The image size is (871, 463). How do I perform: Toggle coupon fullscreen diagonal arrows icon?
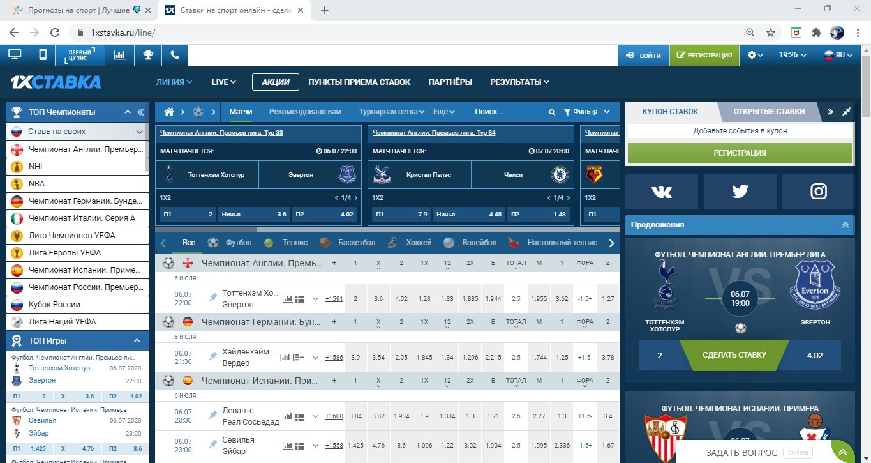pyautogui.click(x=847, y=112)
